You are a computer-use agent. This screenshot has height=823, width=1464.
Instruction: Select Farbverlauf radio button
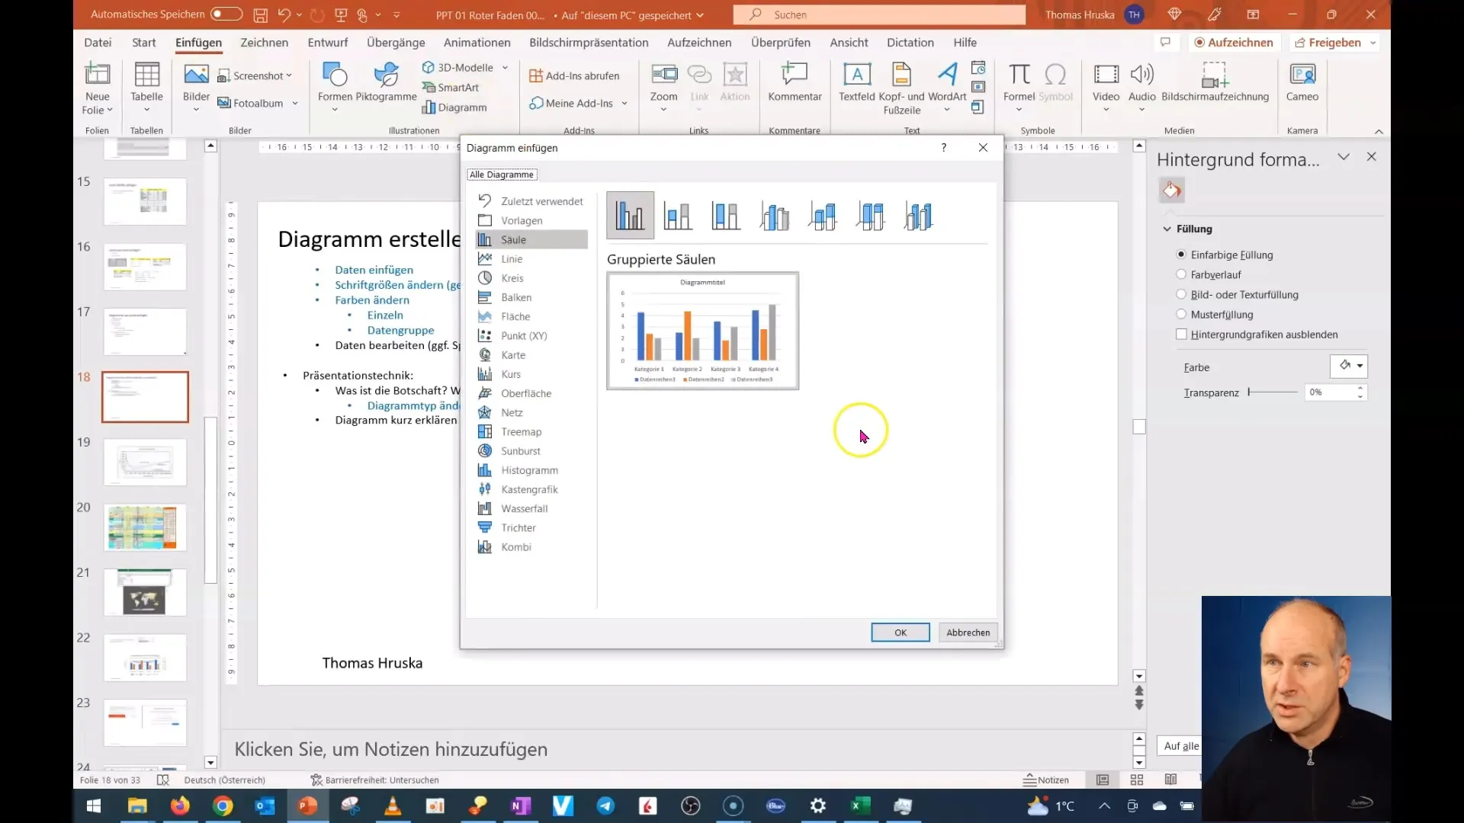point(1181,274)
